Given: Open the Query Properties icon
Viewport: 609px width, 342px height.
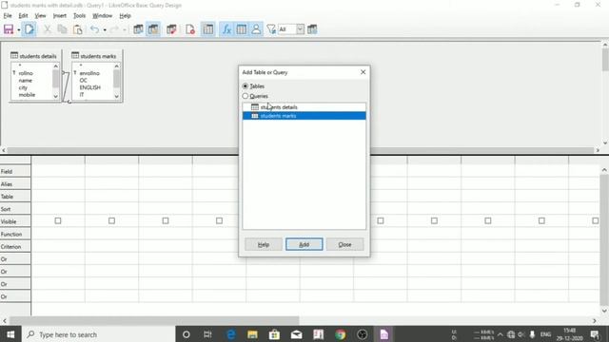Looking at the screenshot, I should [312, 29].
